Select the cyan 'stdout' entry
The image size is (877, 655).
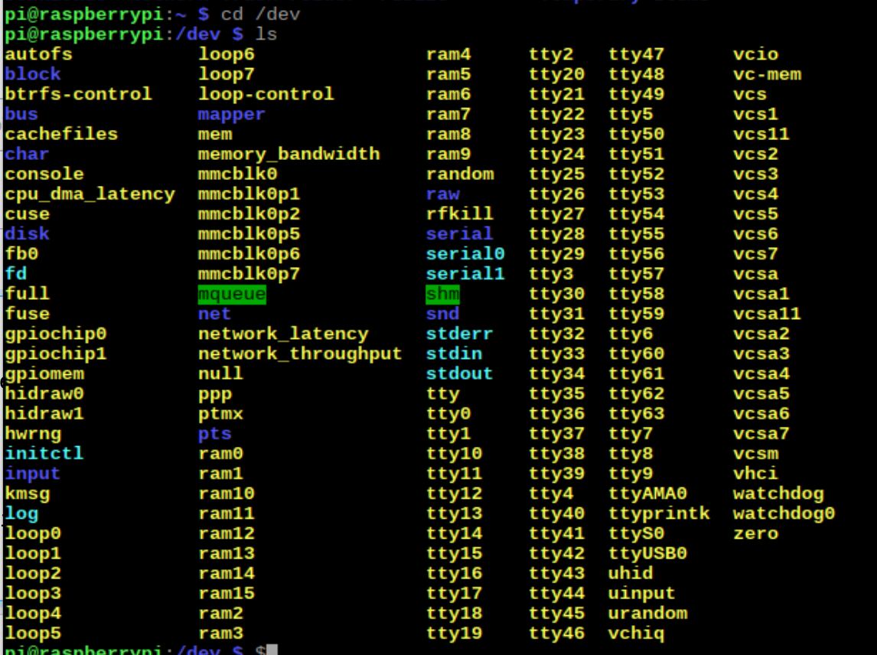click(x=460, y=373)
